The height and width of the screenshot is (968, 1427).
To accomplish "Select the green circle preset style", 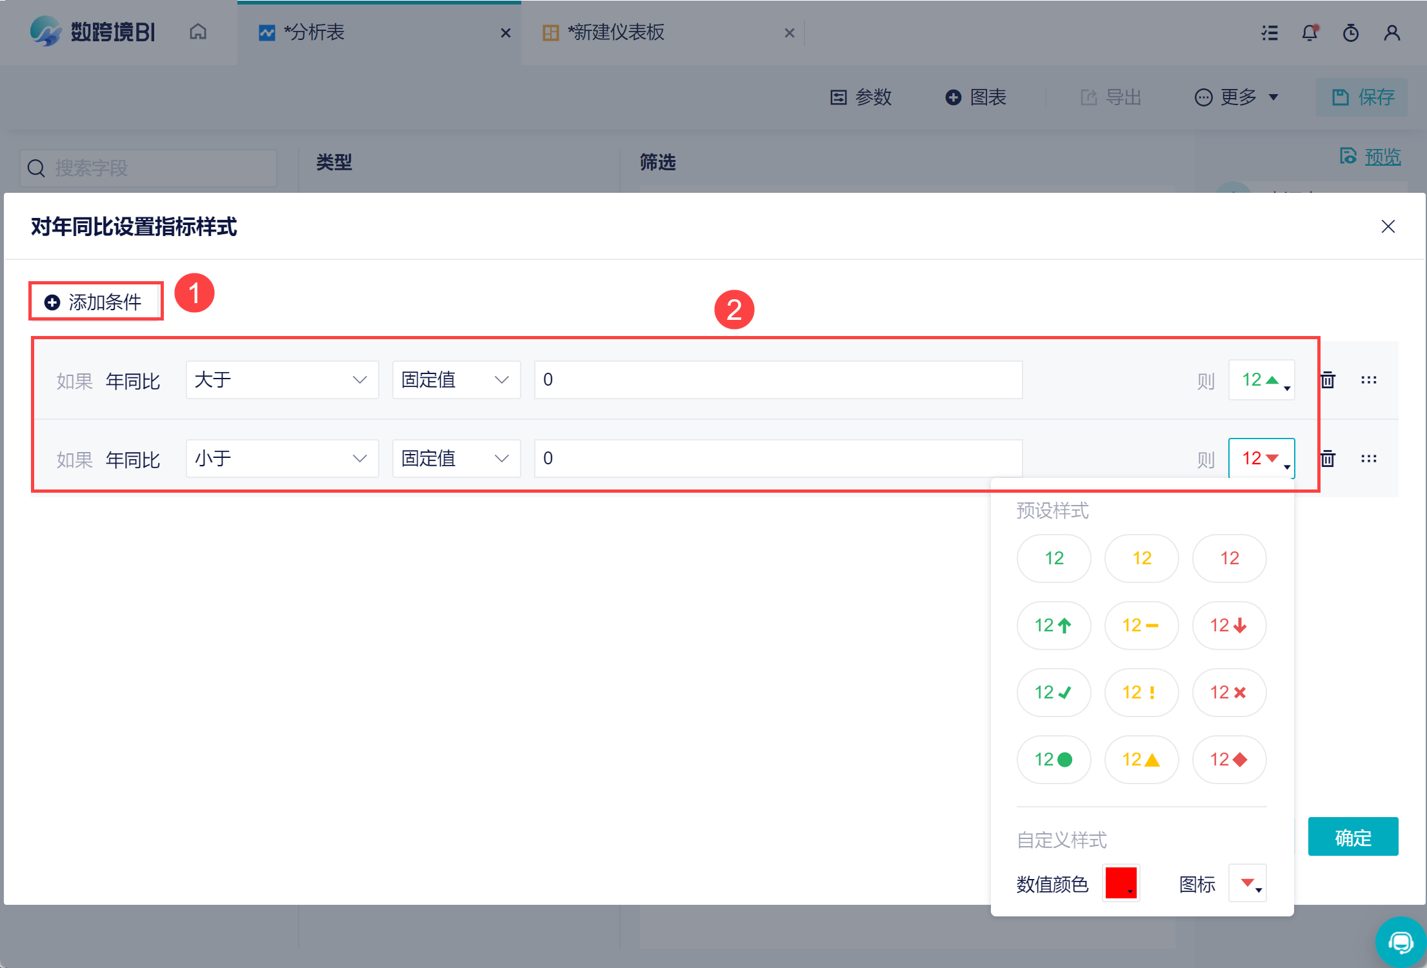I will pyautogui.click(x=1054, y=760).
